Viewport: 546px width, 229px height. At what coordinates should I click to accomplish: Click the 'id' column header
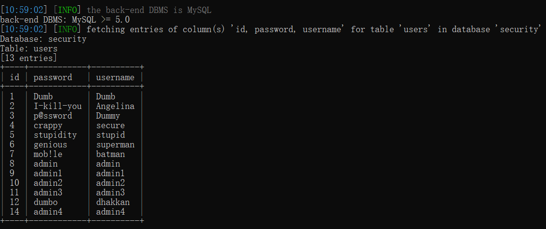[14, 77]
